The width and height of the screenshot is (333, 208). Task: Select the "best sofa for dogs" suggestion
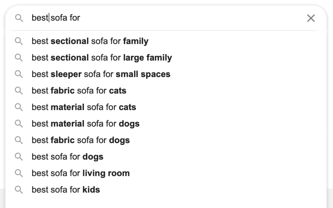pos(67,157)
